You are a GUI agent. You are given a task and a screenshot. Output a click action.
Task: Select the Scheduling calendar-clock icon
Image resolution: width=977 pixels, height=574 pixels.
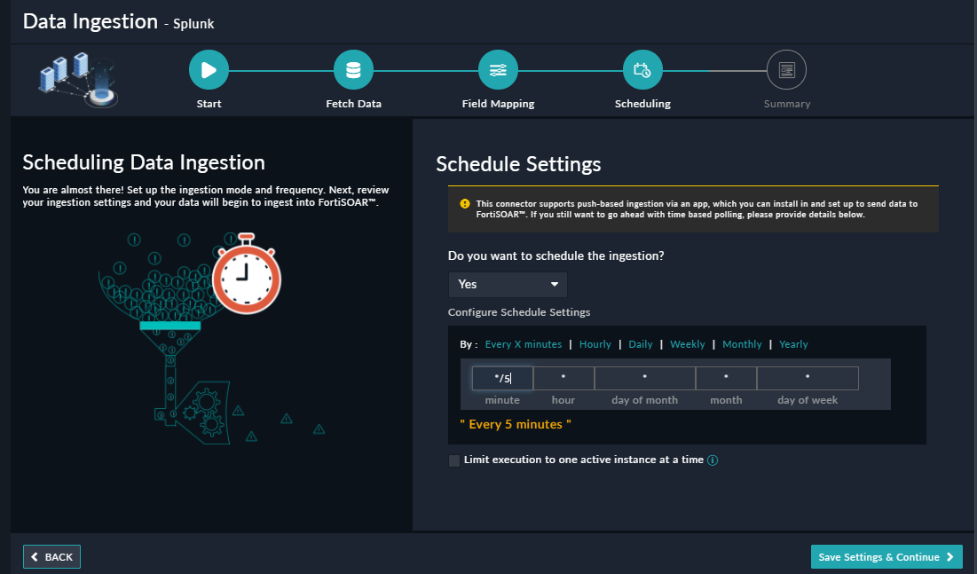(642, 70)
